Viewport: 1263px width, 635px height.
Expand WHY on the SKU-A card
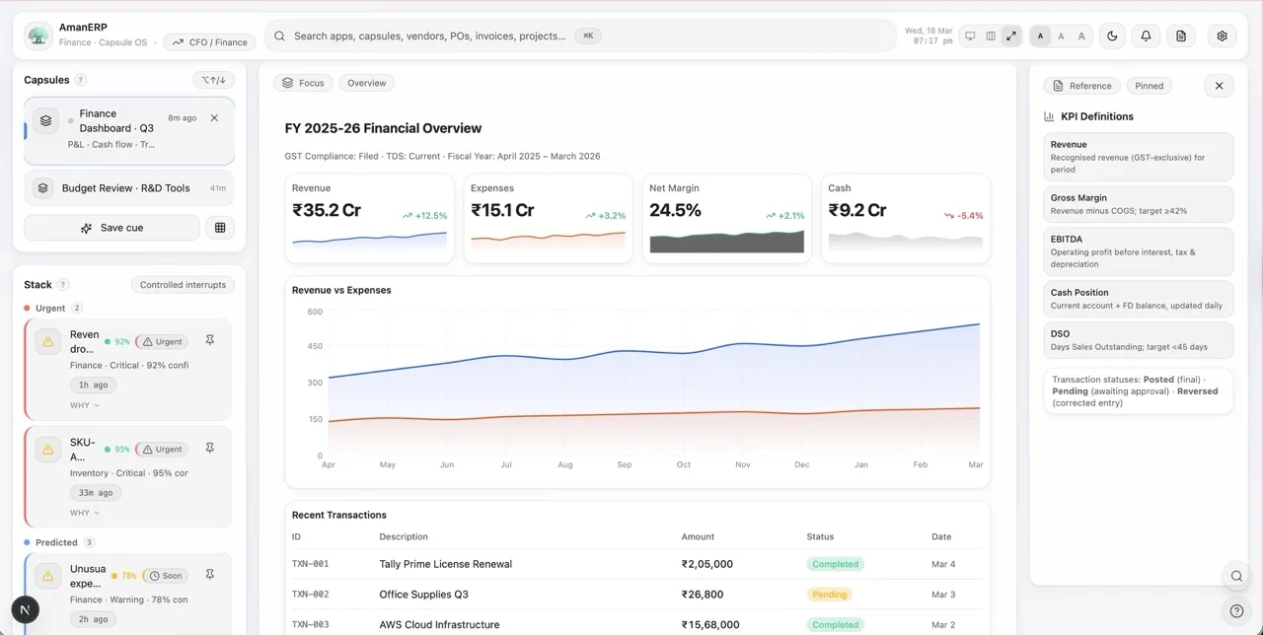click(x=85, y=513)
